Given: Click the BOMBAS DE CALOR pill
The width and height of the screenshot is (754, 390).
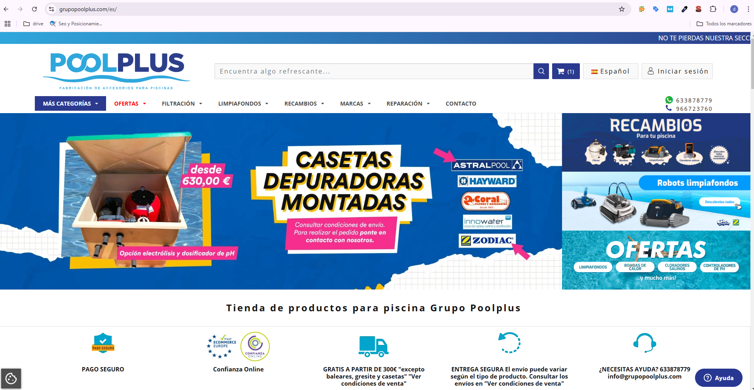Looking at the screenshot, I should coord(635,267).
